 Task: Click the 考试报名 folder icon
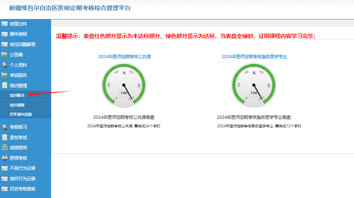[x=4, y=75]
